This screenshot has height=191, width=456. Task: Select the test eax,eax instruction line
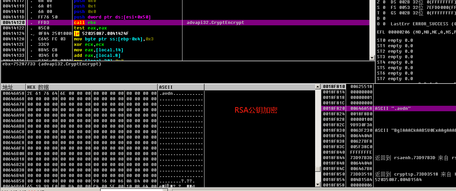pyautogui.click(x=90, y=28)
